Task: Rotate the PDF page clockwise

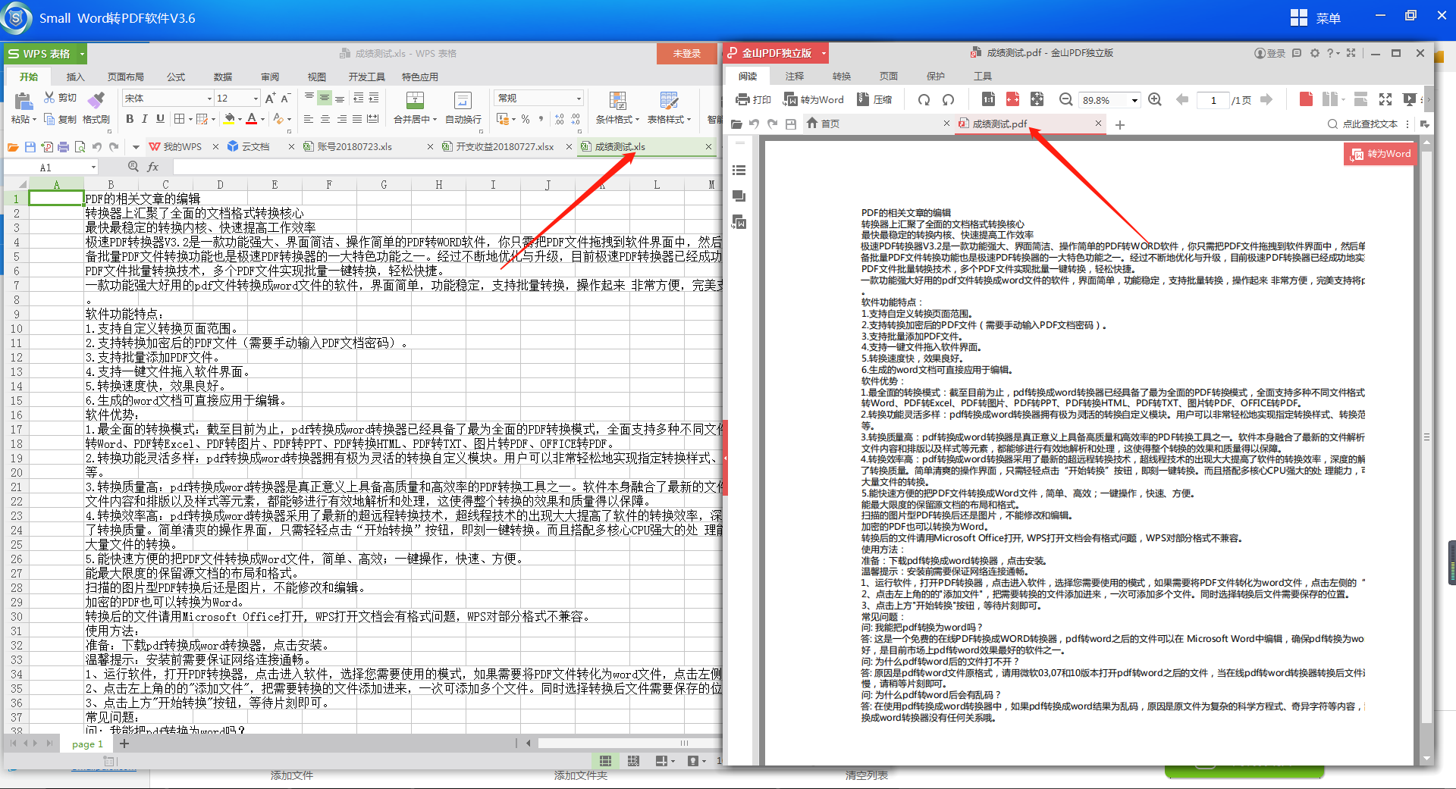Action: tap(924, 99)
